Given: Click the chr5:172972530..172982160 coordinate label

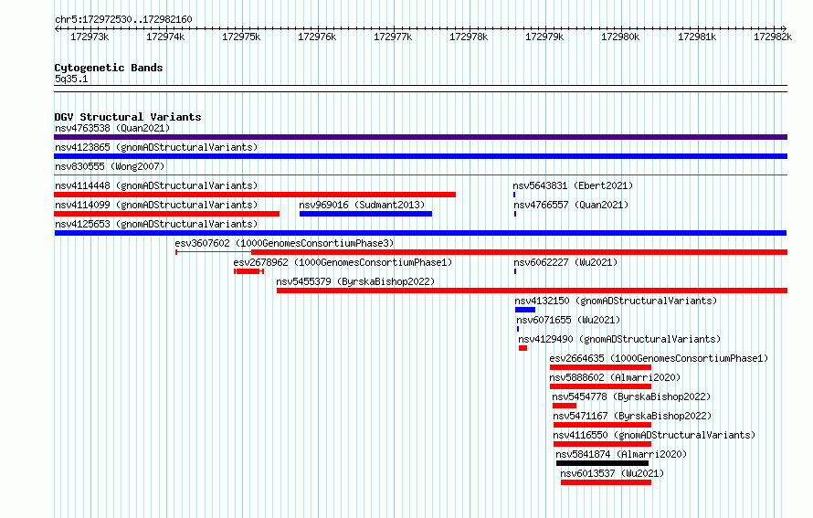Looking at the screenshot, I should click(123, 19).
